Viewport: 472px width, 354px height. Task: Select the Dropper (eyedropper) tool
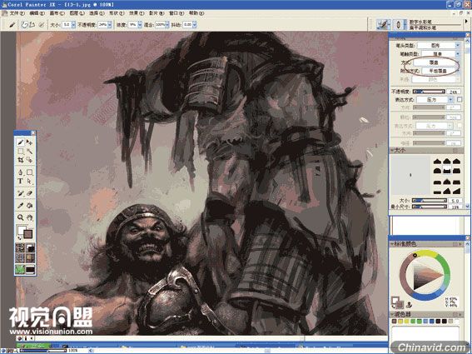click(21, 206)
